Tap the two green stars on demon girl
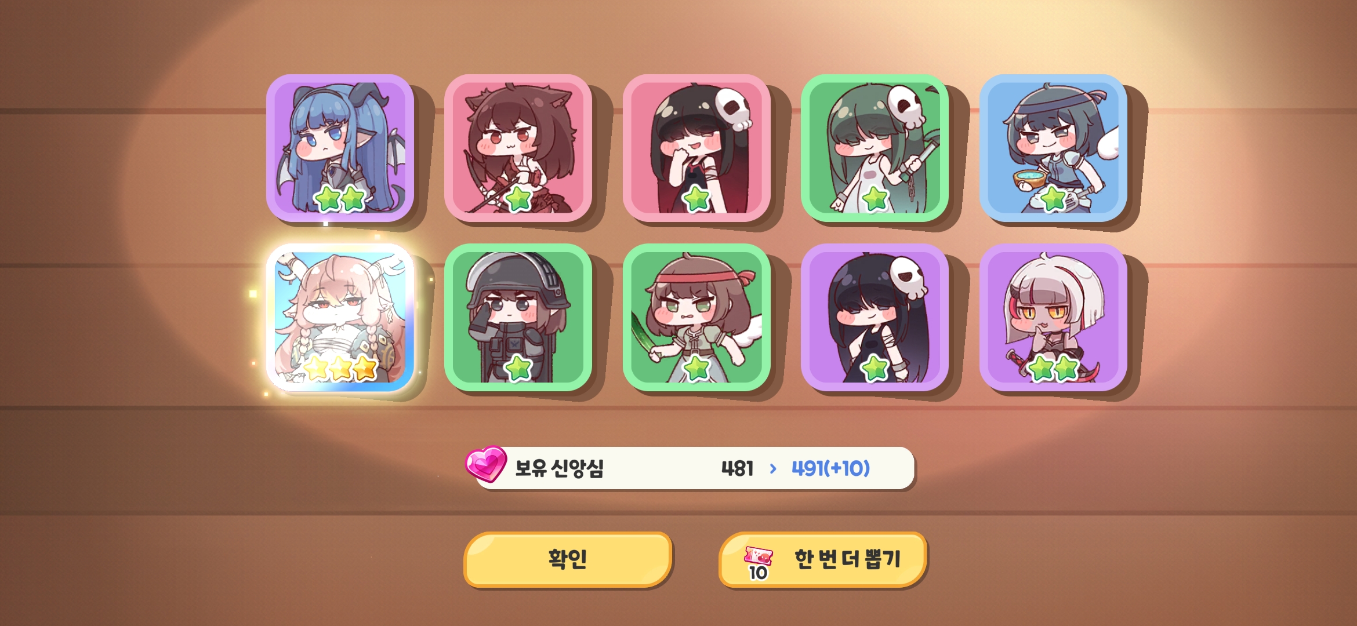 point(340,199)
